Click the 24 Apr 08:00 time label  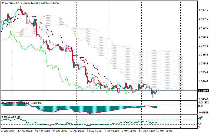pyautogui.click(x=60, y=131)
